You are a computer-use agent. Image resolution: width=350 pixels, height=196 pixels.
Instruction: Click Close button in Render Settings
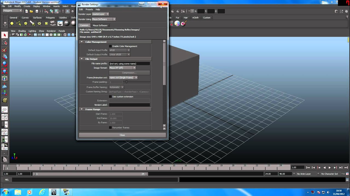click(122, 135)
